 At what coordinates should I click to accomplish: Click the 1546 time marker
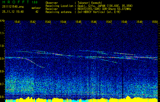(94, 22)
